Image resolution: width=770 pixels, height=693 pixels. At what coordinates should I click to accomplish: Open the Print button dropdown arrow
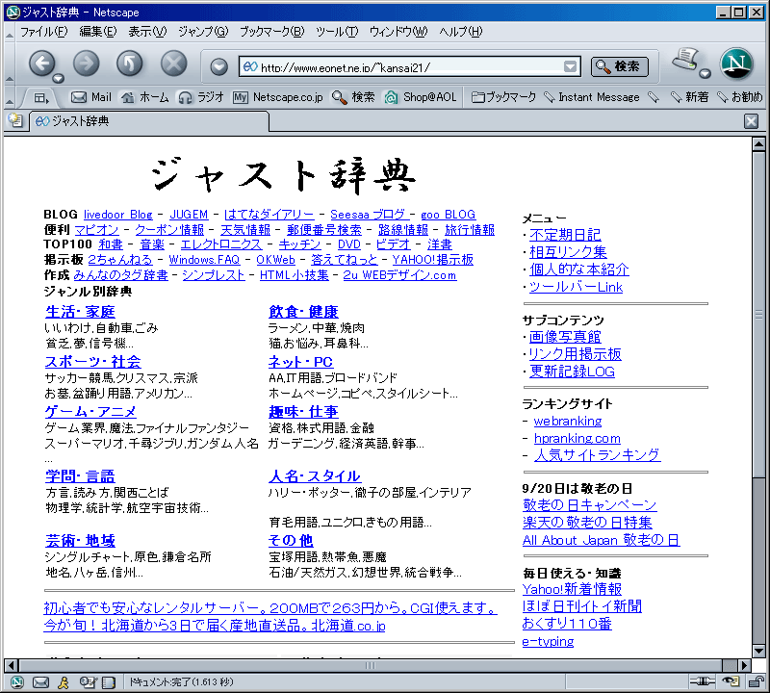click(x=706, y=74)
